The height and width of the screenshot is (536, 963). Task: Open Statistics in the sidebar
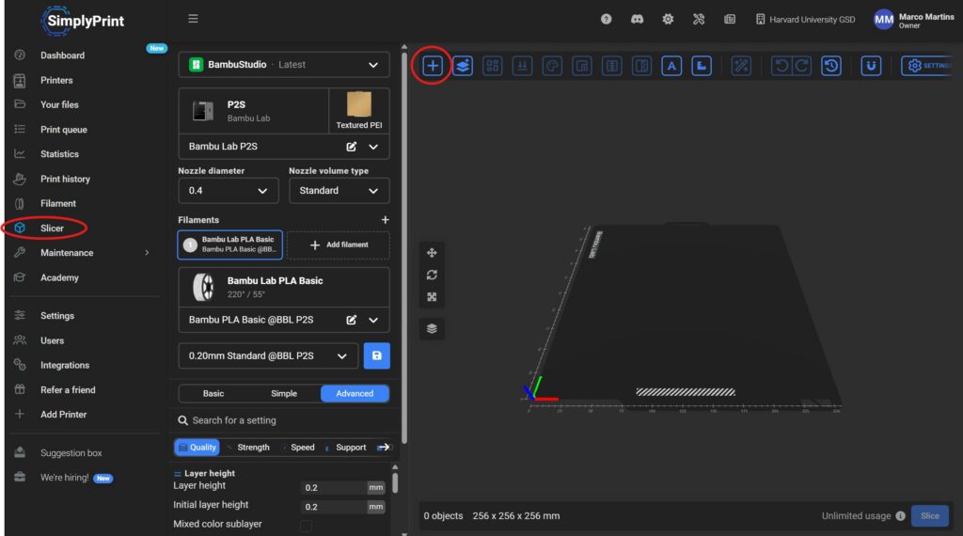(x=59, y=154)
